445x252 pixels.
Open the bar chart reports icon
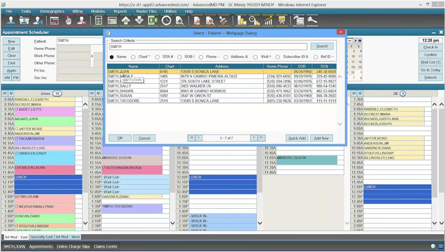pos(241,20)
